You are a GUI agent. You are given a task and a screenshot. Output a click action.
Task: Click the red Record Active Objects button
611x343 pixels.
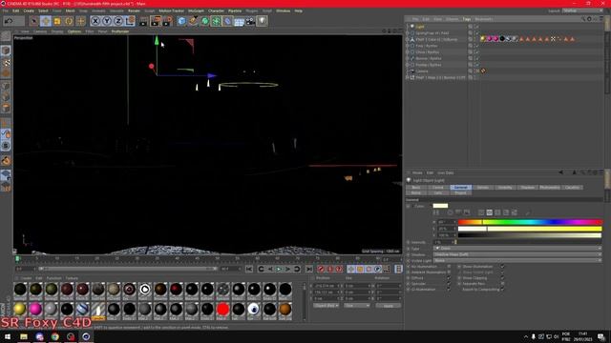[321, 269]
